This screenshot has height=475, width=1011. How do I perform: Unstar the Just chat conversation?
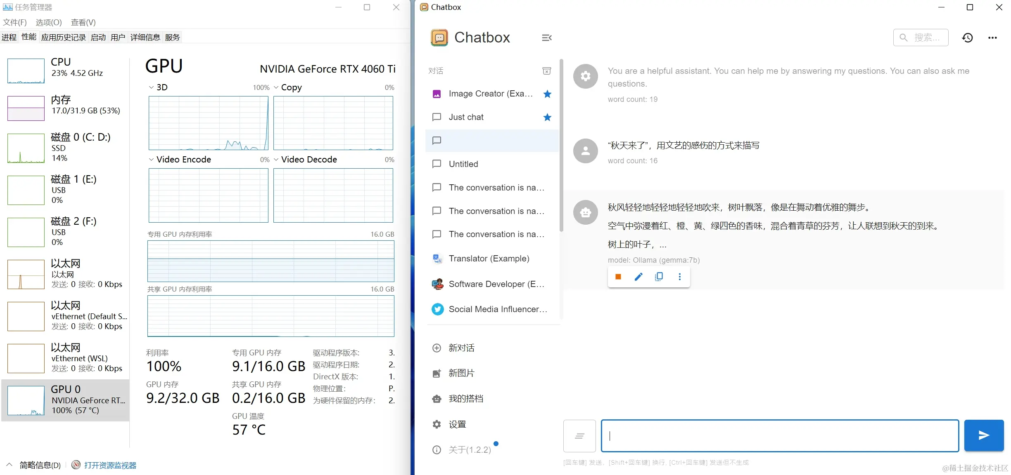tap(547, 118)
